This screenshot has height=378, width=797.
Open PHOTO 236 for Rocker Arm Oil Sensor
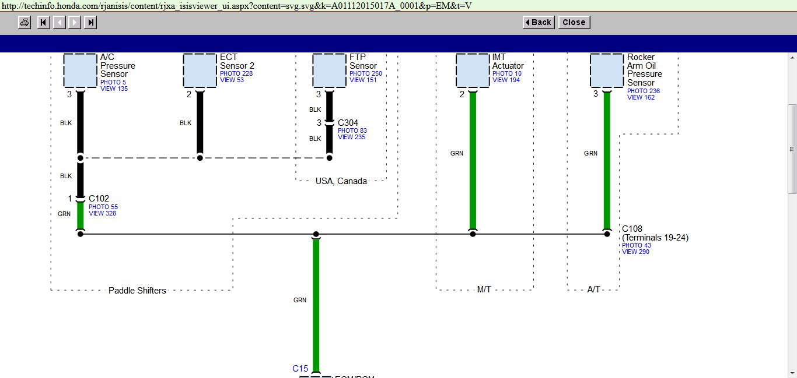pos(643,91)
